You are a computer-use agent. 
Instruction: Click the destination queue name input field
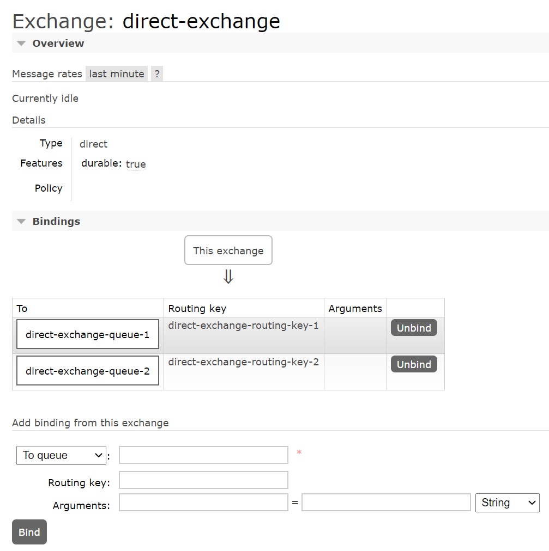coord(203,455)
